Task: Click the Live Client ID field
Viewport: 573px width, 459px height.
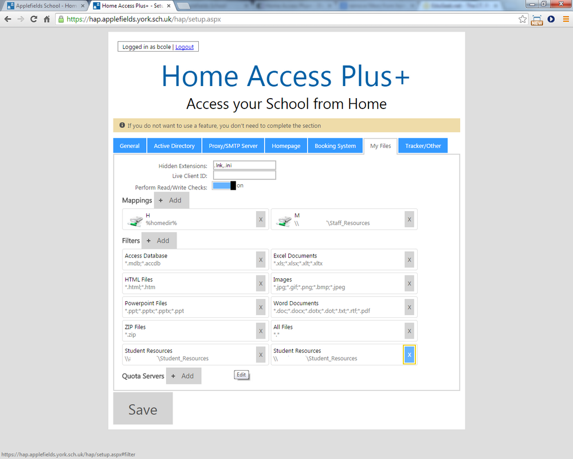Action: [x=245, y=176]
